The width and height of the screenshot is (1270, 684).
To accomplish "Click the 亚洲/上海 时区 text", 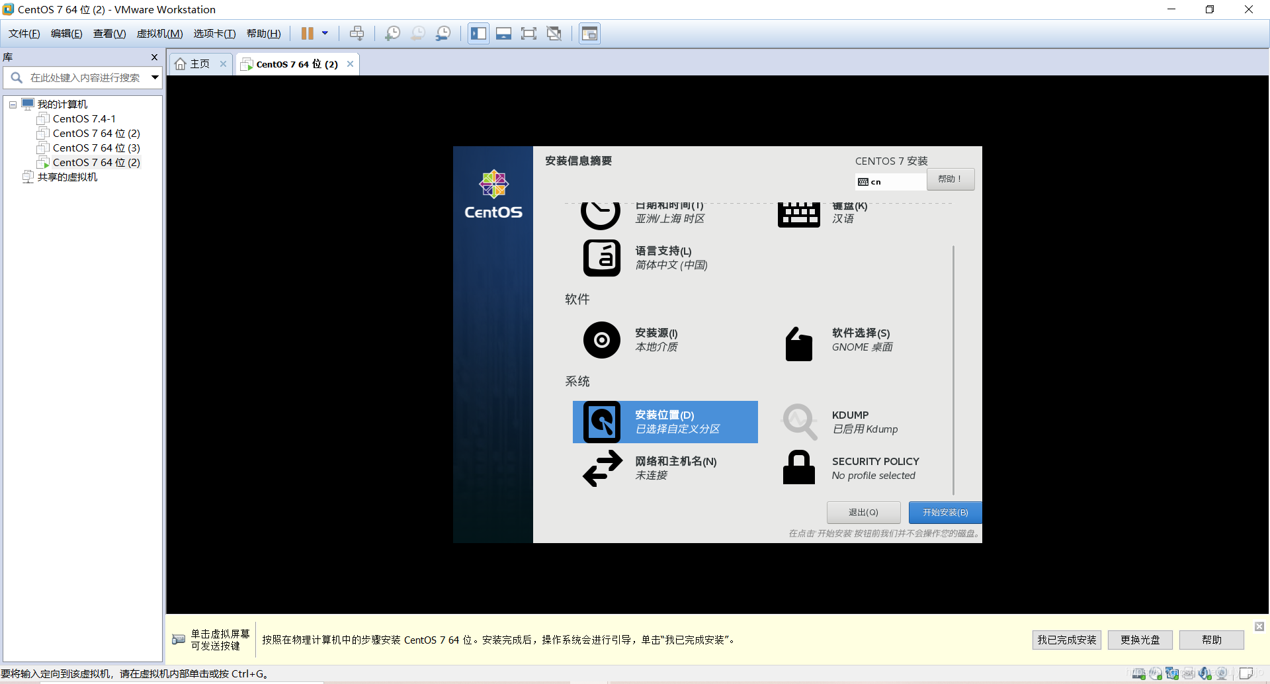I will click(669, 219).
